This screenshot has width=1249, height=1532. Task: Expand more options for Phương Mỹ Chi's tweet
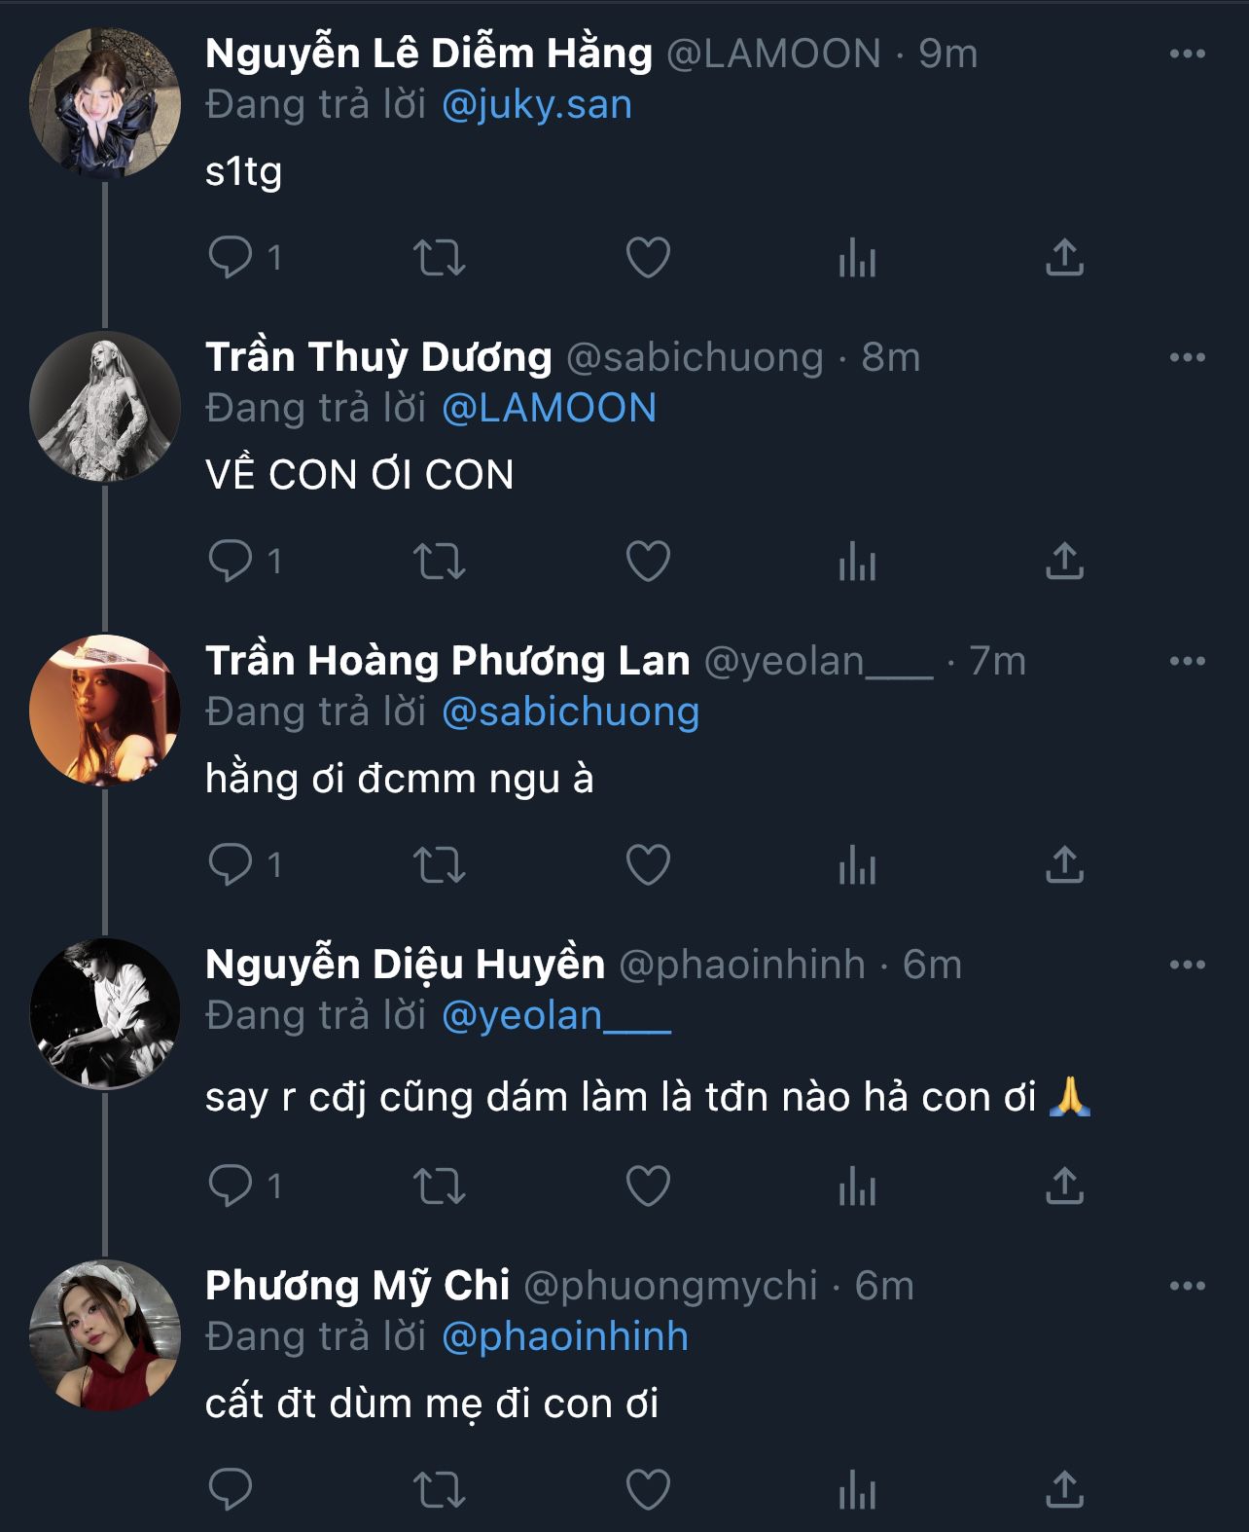click(x=1187, y=1287)
